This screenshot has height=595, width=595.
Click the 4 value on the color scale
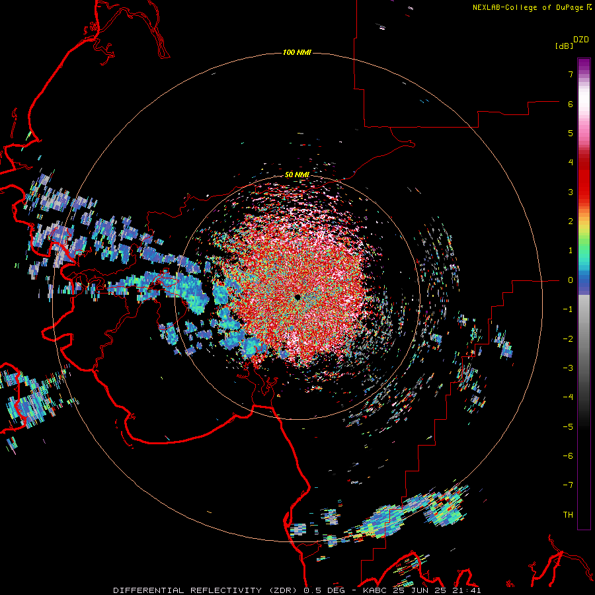coord(571,163)
